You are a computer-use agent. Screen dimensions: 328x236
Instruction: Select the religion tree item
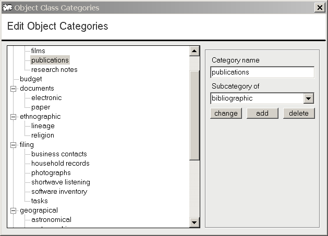point(43,135)
